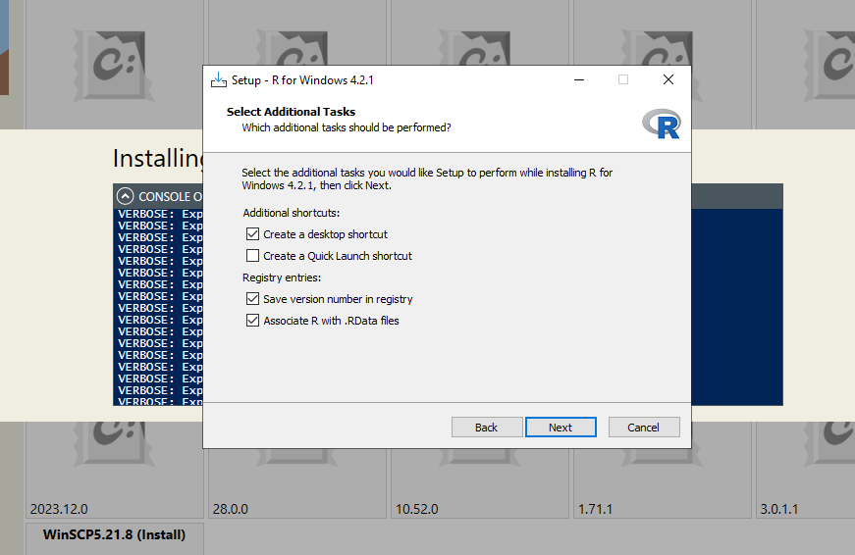Viewport: 855px width, 555px height.
Task: Click the package tile with version 28.0.0
Action: point(297,483)
